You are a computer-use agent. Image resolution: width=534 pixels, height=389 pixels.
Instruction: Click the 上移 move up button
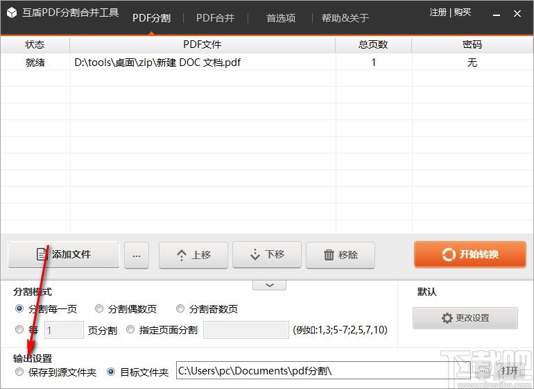[x=193, y=255]
